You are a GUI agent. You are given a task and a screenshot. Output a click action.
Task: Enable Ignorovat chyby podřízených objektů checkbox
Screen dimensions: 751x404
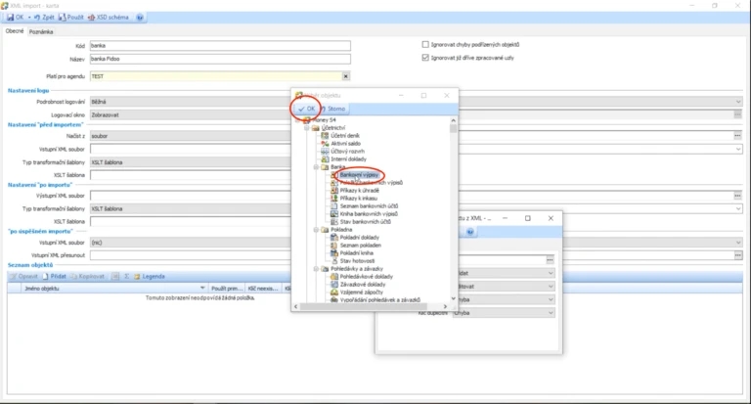coord(425,45)
